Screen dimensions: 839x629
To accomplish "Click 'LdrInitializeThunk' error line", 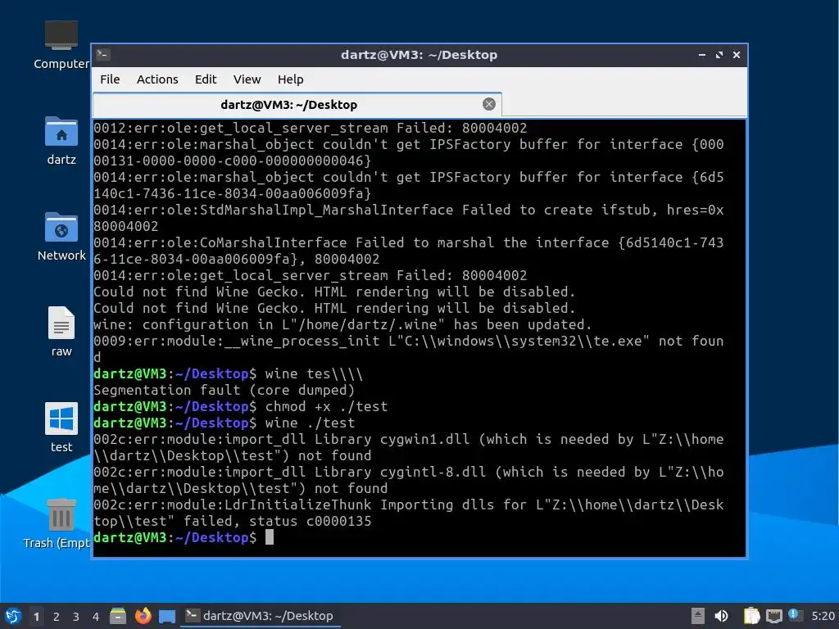I will (x=408, y=513).
